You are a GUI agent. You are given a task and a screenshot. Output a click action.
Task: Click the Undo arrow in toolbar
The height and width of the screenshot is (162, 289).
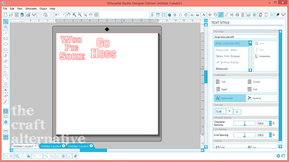57,15
